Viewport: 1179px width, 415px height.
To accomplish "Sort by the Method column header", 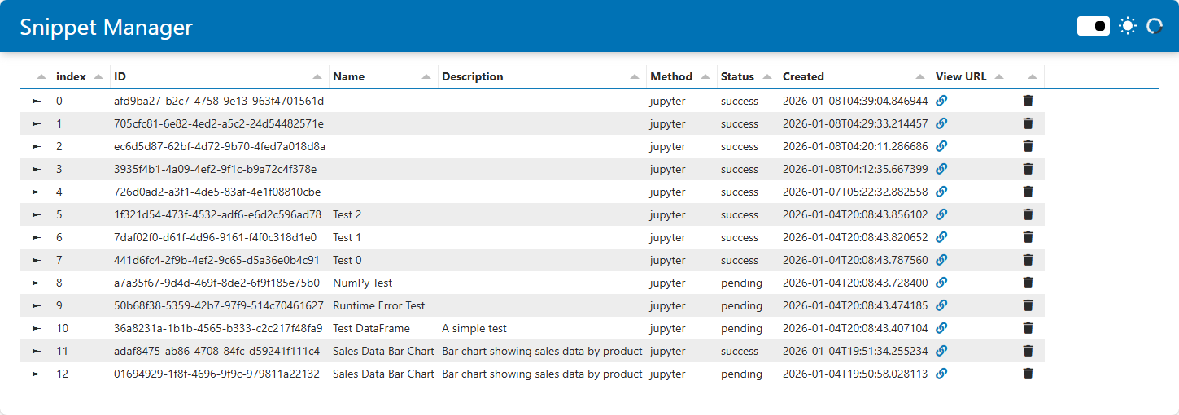I will click(x=671, y=76).
